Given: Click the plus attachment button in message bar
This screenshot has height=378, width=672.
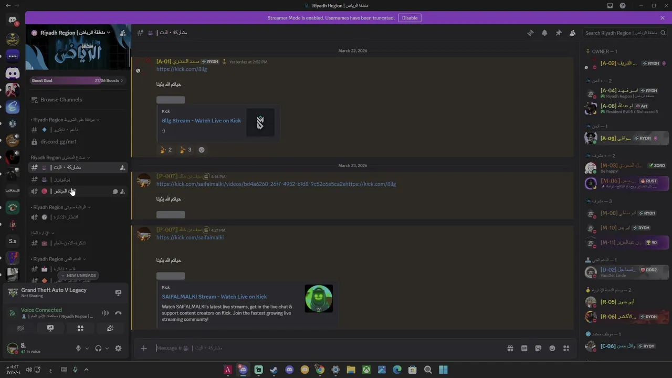Looking at the screenshot, I should [144, 348].
